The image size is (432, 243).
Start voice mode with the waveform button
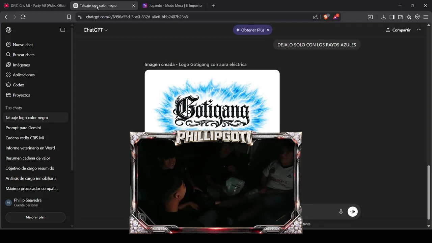point(353,212)
